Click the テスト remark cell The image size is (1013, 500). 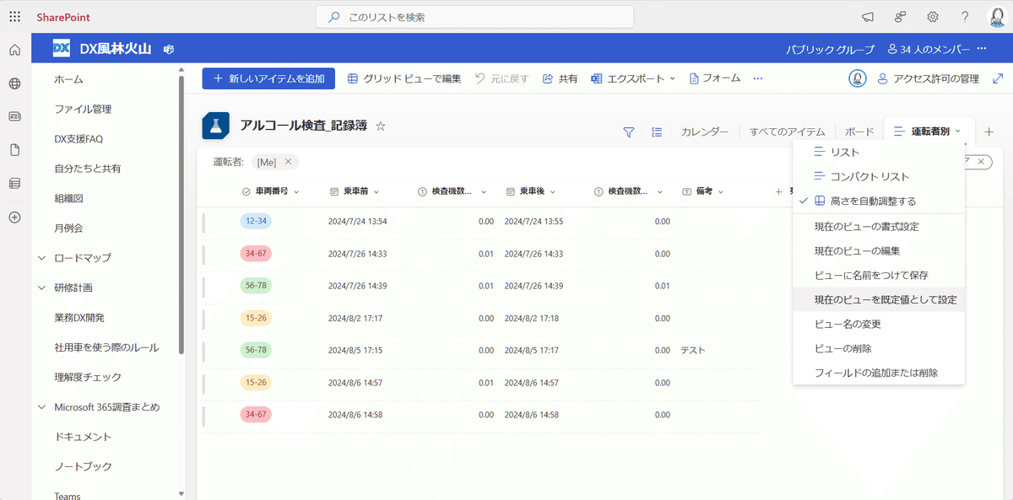(693, 350)
